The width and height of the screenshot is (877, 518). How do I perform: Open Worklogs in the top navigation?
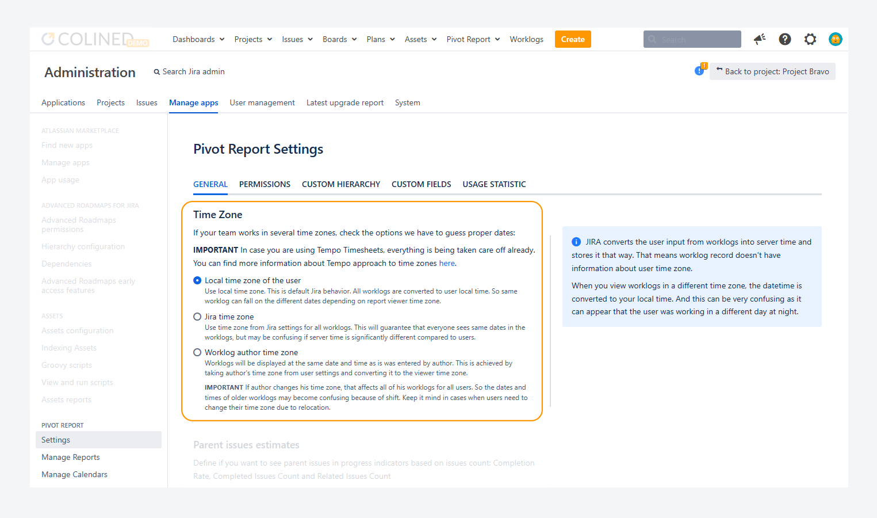(x=526, y=39)
